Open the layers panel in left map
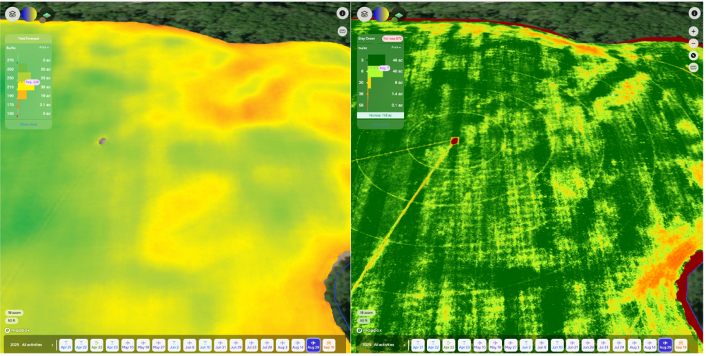The height and width of the screenshot is (356, 706). tap(12, 13)
